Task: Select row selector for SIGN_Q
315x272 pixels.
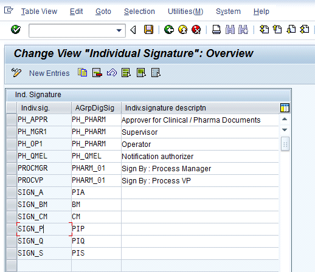Action: point(12,241)
